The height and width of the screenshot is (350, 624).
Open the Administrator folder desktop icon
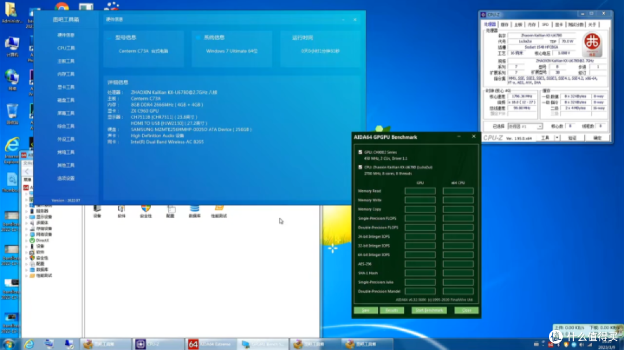click(x=11, y=12)
